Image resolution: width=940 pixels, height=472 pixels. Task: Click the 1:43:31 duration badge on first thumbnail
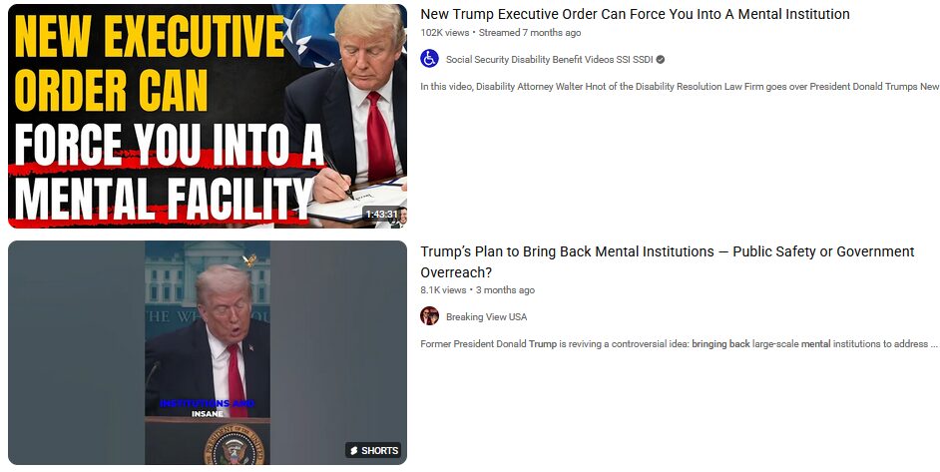coord(381,215)
